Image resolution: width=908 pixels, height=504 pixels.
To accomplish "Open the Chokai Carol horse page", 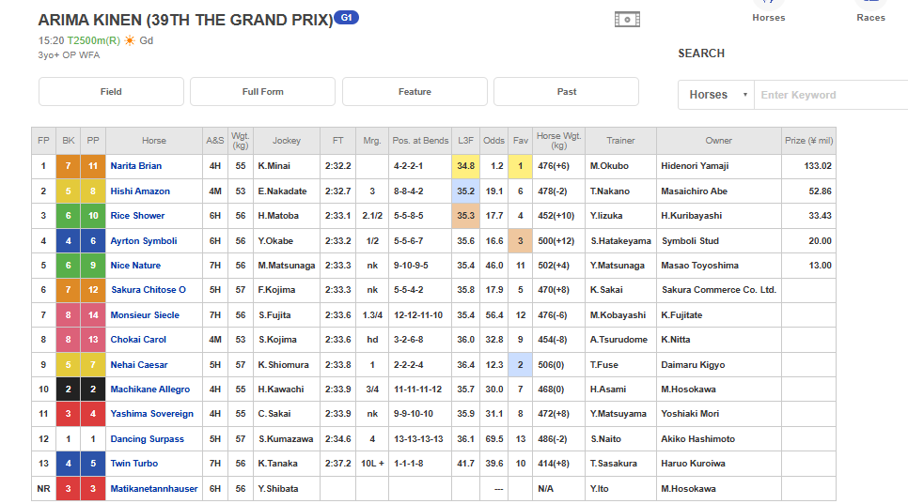I will point(138,339).
